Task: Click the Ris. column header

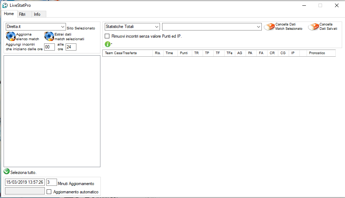Action: tap(158, 53)
